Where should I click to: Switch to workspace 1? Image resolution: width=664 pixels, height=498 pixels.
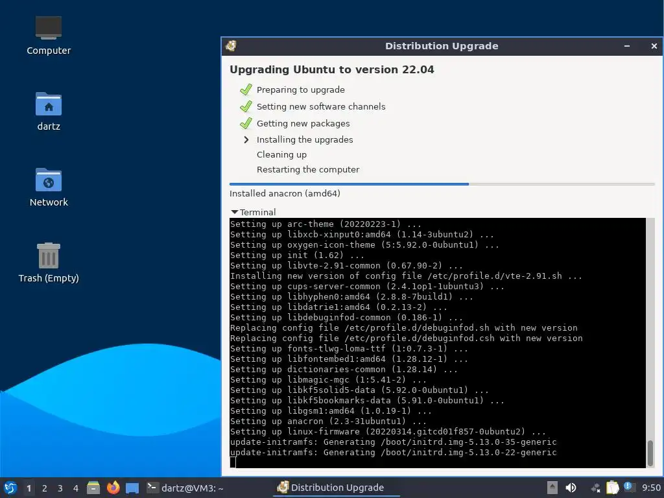pyautogui.click(x=29, y=488)
